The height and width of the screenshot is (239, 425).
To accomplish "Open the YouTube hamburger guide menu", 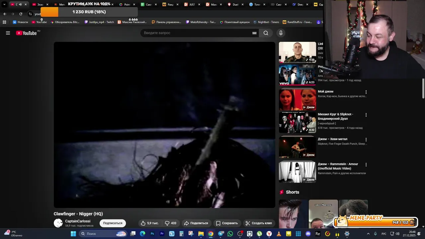I will [x=8, y=33].
